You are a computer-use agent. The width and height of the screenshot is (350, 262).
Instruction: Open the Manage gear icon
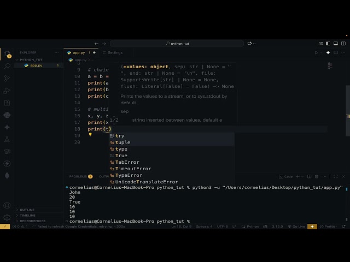(7, 217)
